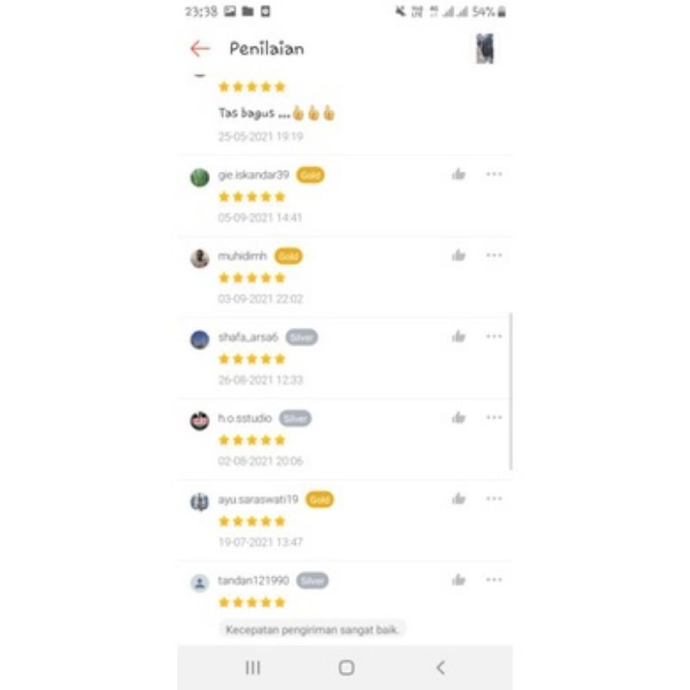This screenshot has width=690, height=690.
Task: Open three-dot menu on muhidimh's review
Action: click(494, 255)
